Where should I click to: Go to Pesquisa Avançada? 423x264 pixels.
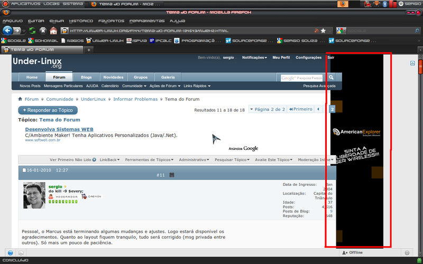click(x=319, y=86)
